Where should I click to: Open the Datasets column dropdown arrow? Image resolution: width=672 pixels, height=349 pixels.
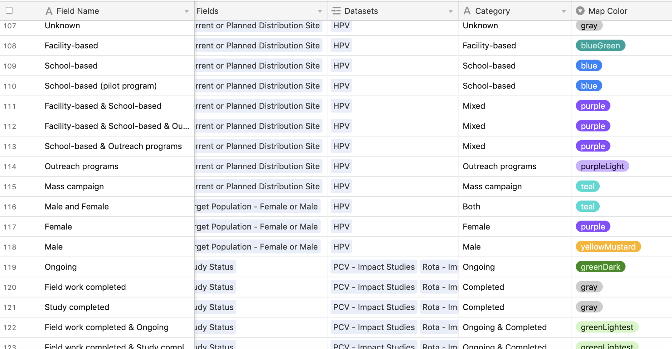[x=451, y=11]
